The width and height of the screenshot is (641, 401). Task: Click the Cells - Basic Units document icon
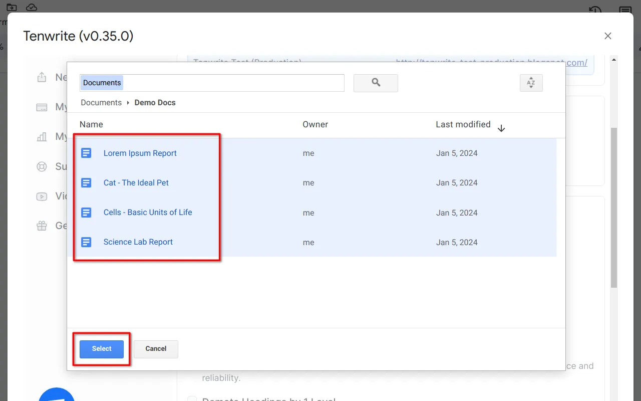(x=86, y=212)
